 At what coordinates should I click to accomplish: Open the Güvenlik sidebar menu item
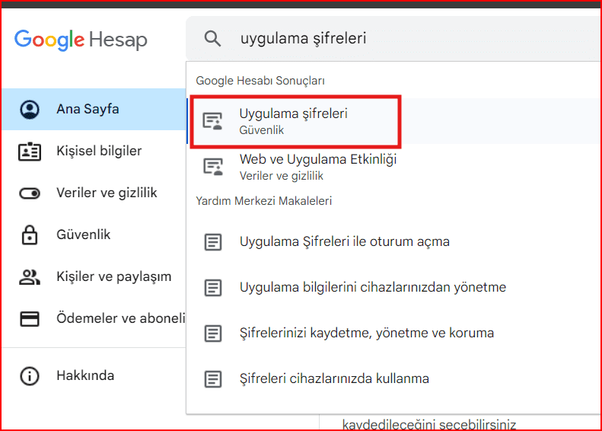click(83, 235)
